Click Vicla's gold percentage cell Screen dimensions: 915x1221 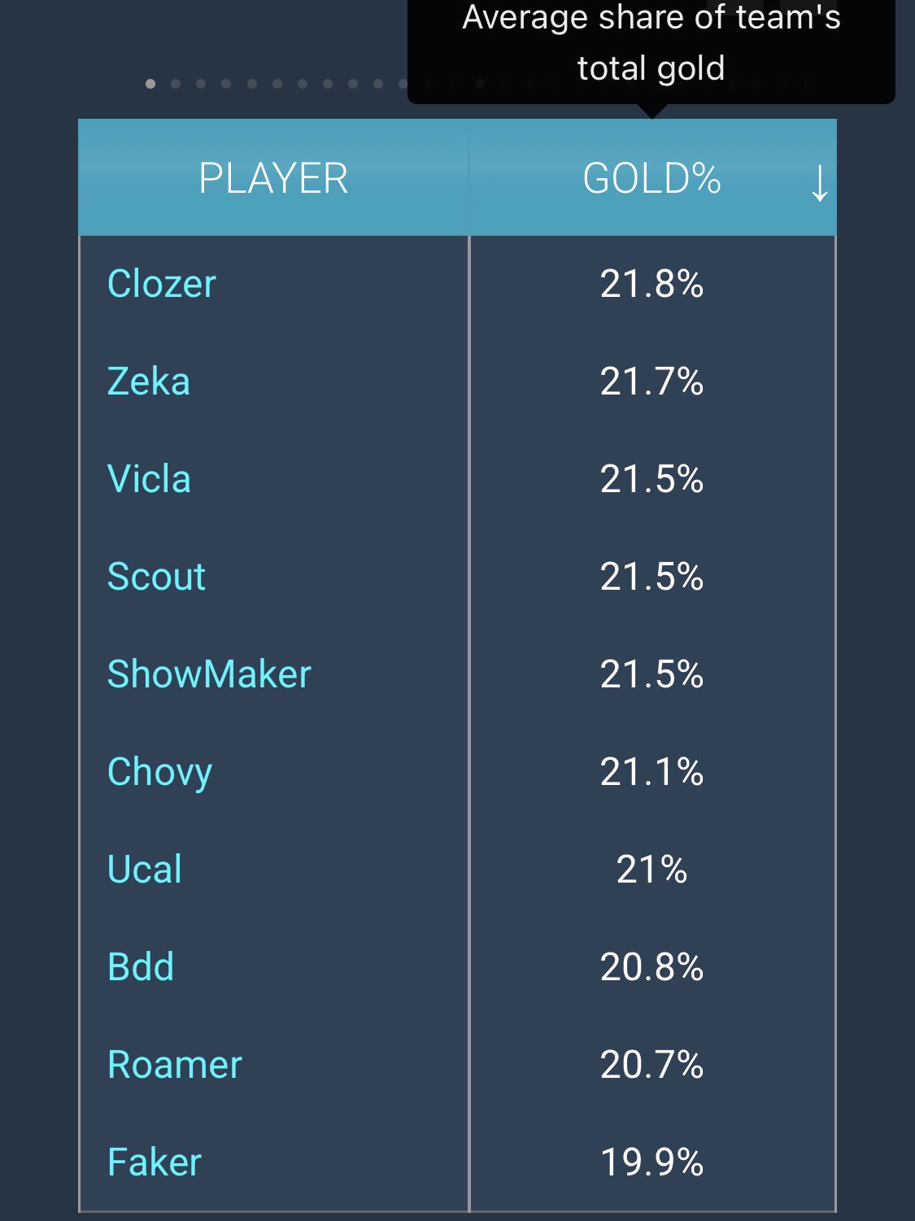pyautogui.click(x=651, y=479)
